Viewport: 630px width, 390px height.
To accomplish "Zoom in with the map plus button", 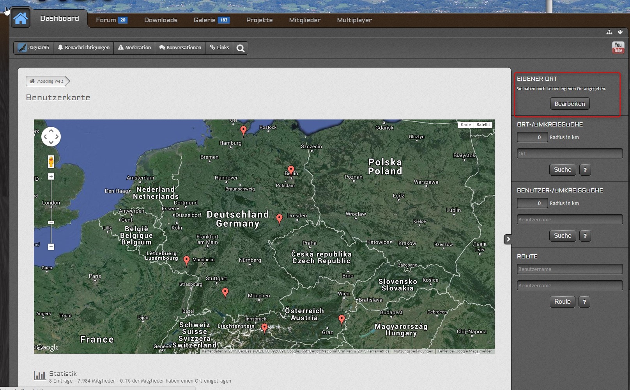I will (x=51, y=177).
